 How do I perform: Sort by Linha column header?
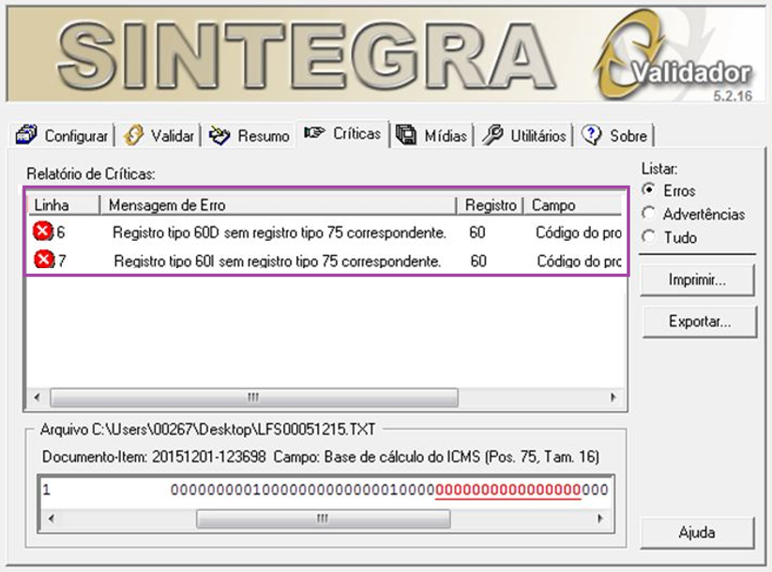coord(64,204)
